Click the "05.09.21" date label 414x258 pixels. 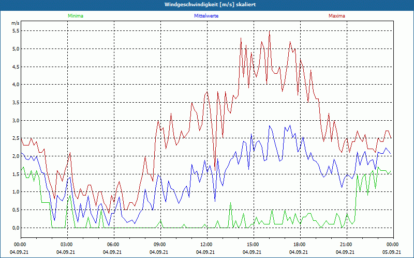(x=392, y=252)
